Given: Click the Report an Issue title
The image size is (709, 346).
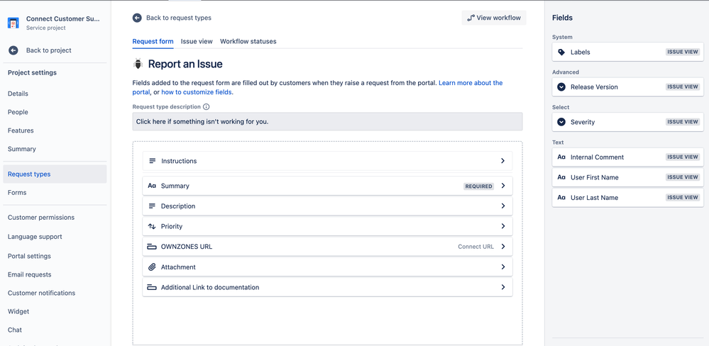Looking at the screenshot, I should click(185, 64).
